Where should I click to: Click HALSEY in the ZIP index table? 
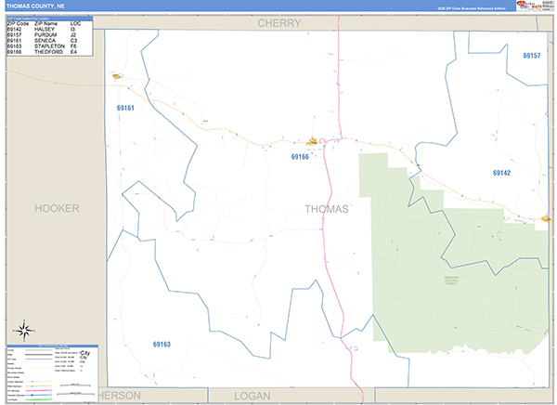tap(45, 29)
